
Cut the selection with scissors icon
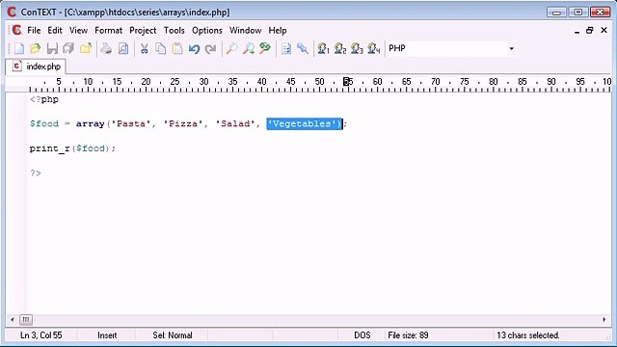(144, 49)
